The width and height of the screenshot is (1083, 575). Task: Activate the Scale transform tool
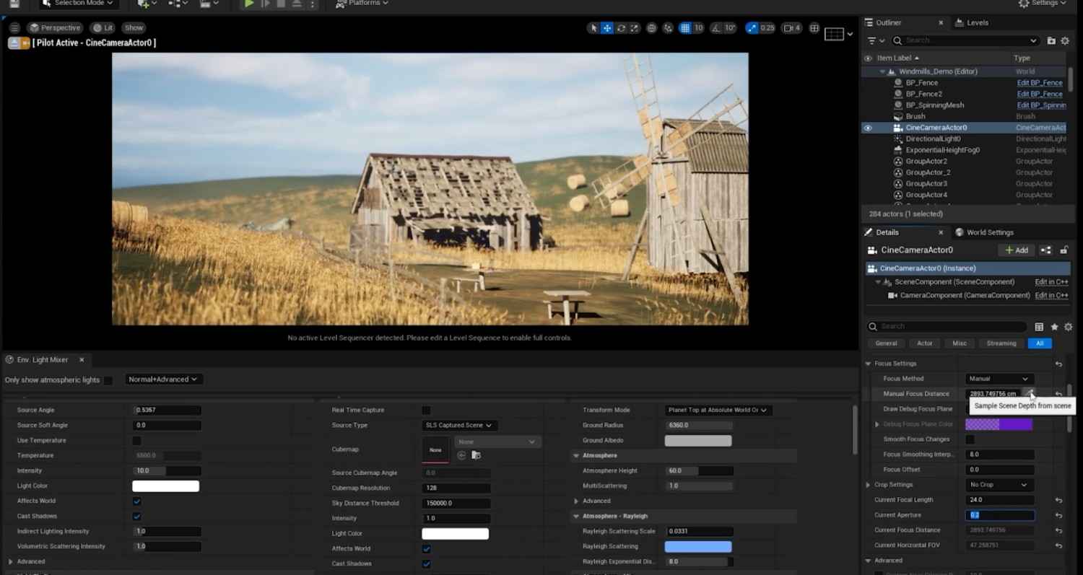635,28
